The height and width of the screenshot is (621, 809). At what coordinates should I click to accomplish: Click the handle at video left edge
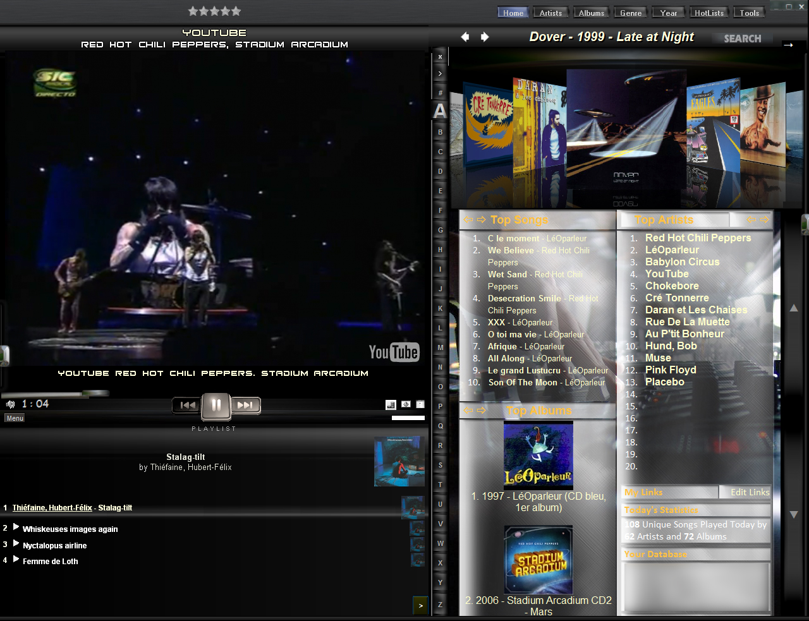[4, 355]
